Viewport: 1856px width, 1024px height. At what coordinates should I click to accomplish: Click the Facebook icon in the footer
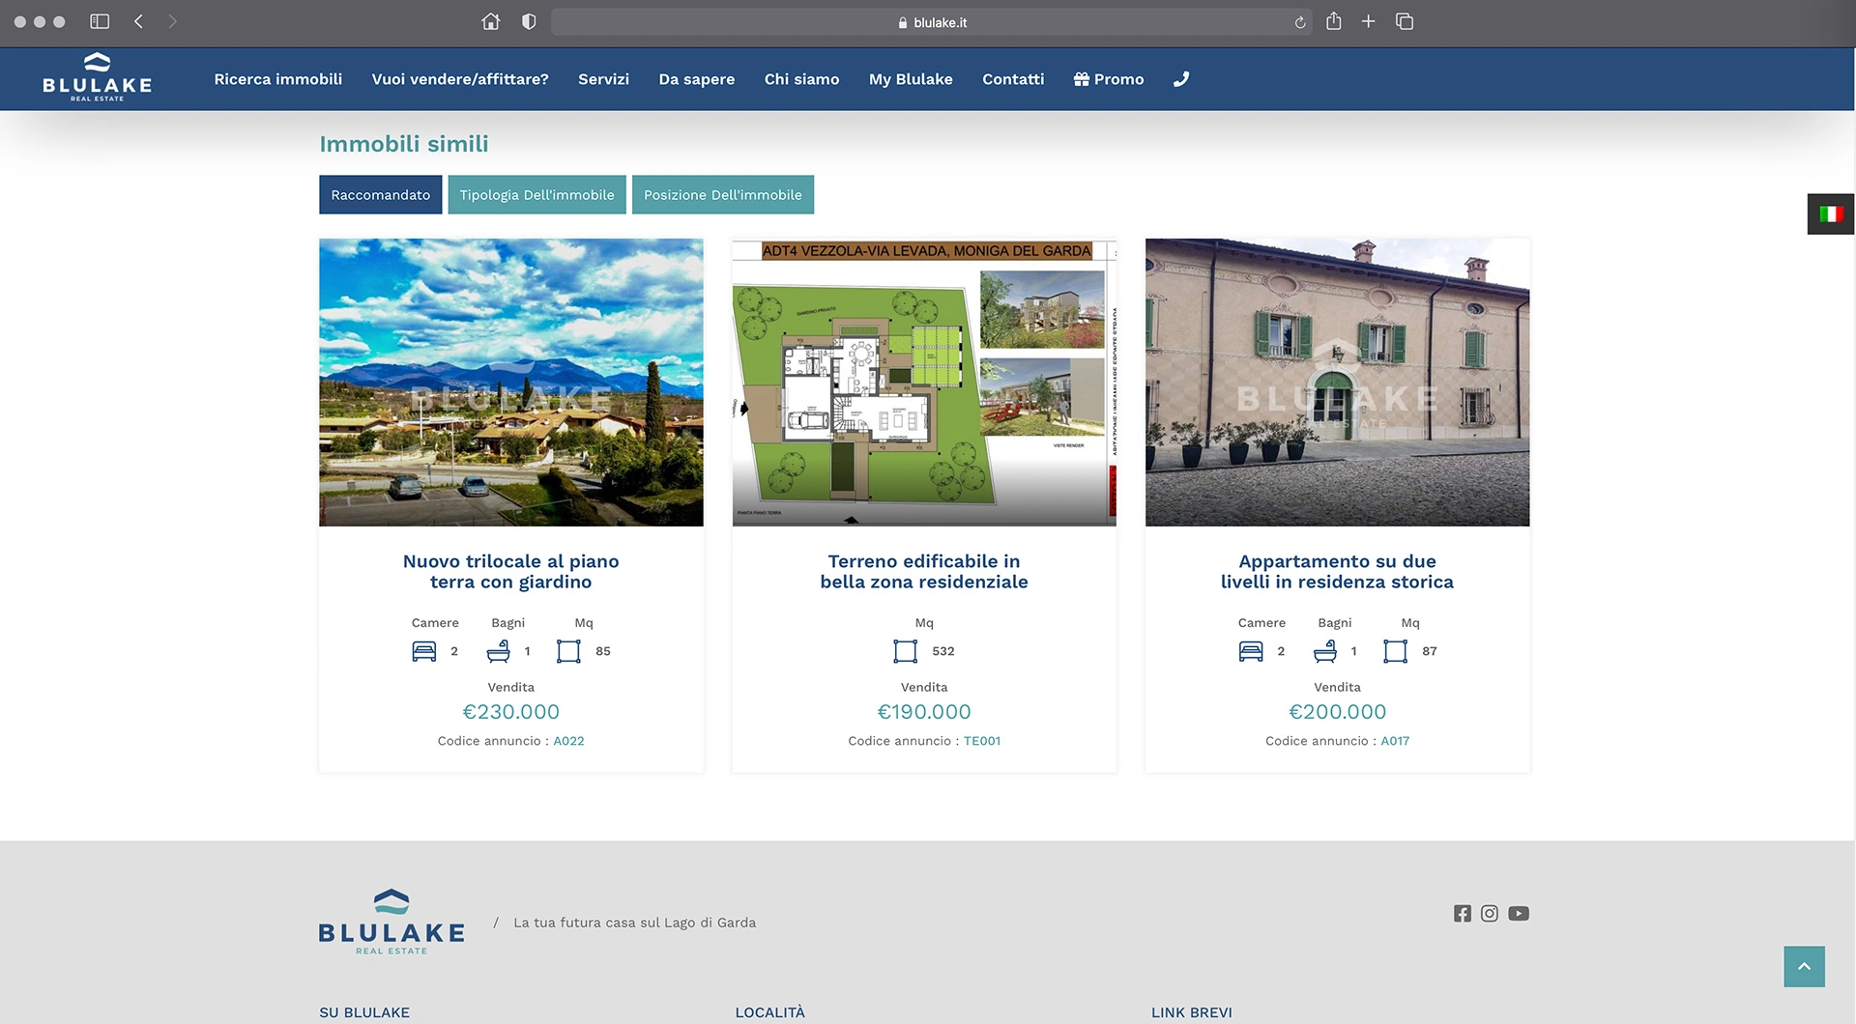[1462, 913]
